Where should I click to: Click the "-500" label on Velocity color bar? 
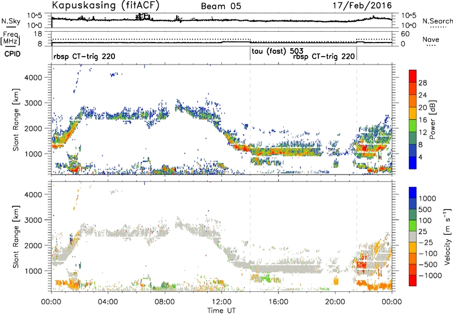(x=428, y=265)
